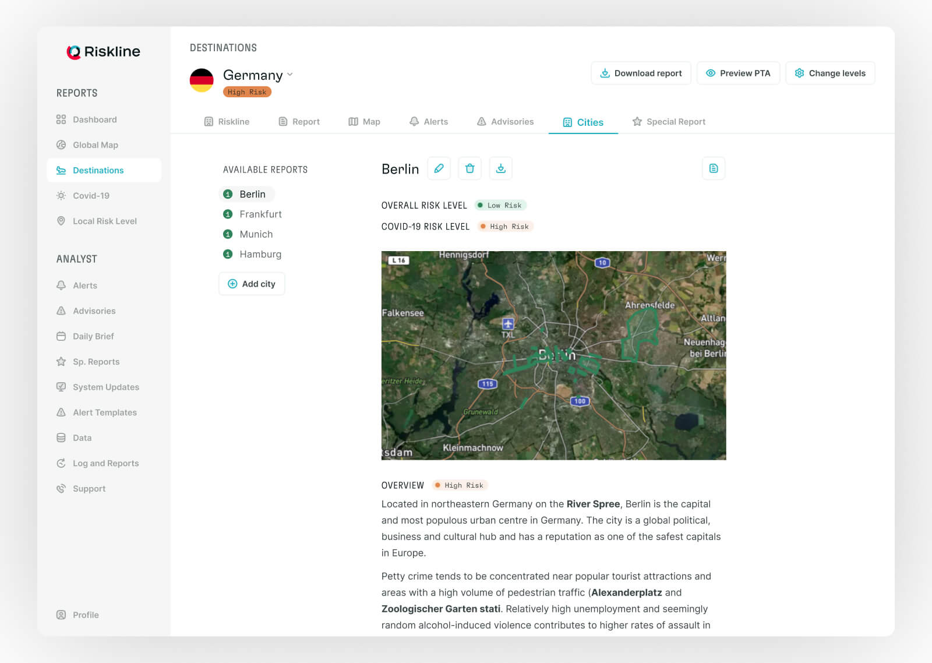Image resolution: width=932 pixels, height=663 pixels.
Task: Click the Riskline logo
Action: (104, 52)
